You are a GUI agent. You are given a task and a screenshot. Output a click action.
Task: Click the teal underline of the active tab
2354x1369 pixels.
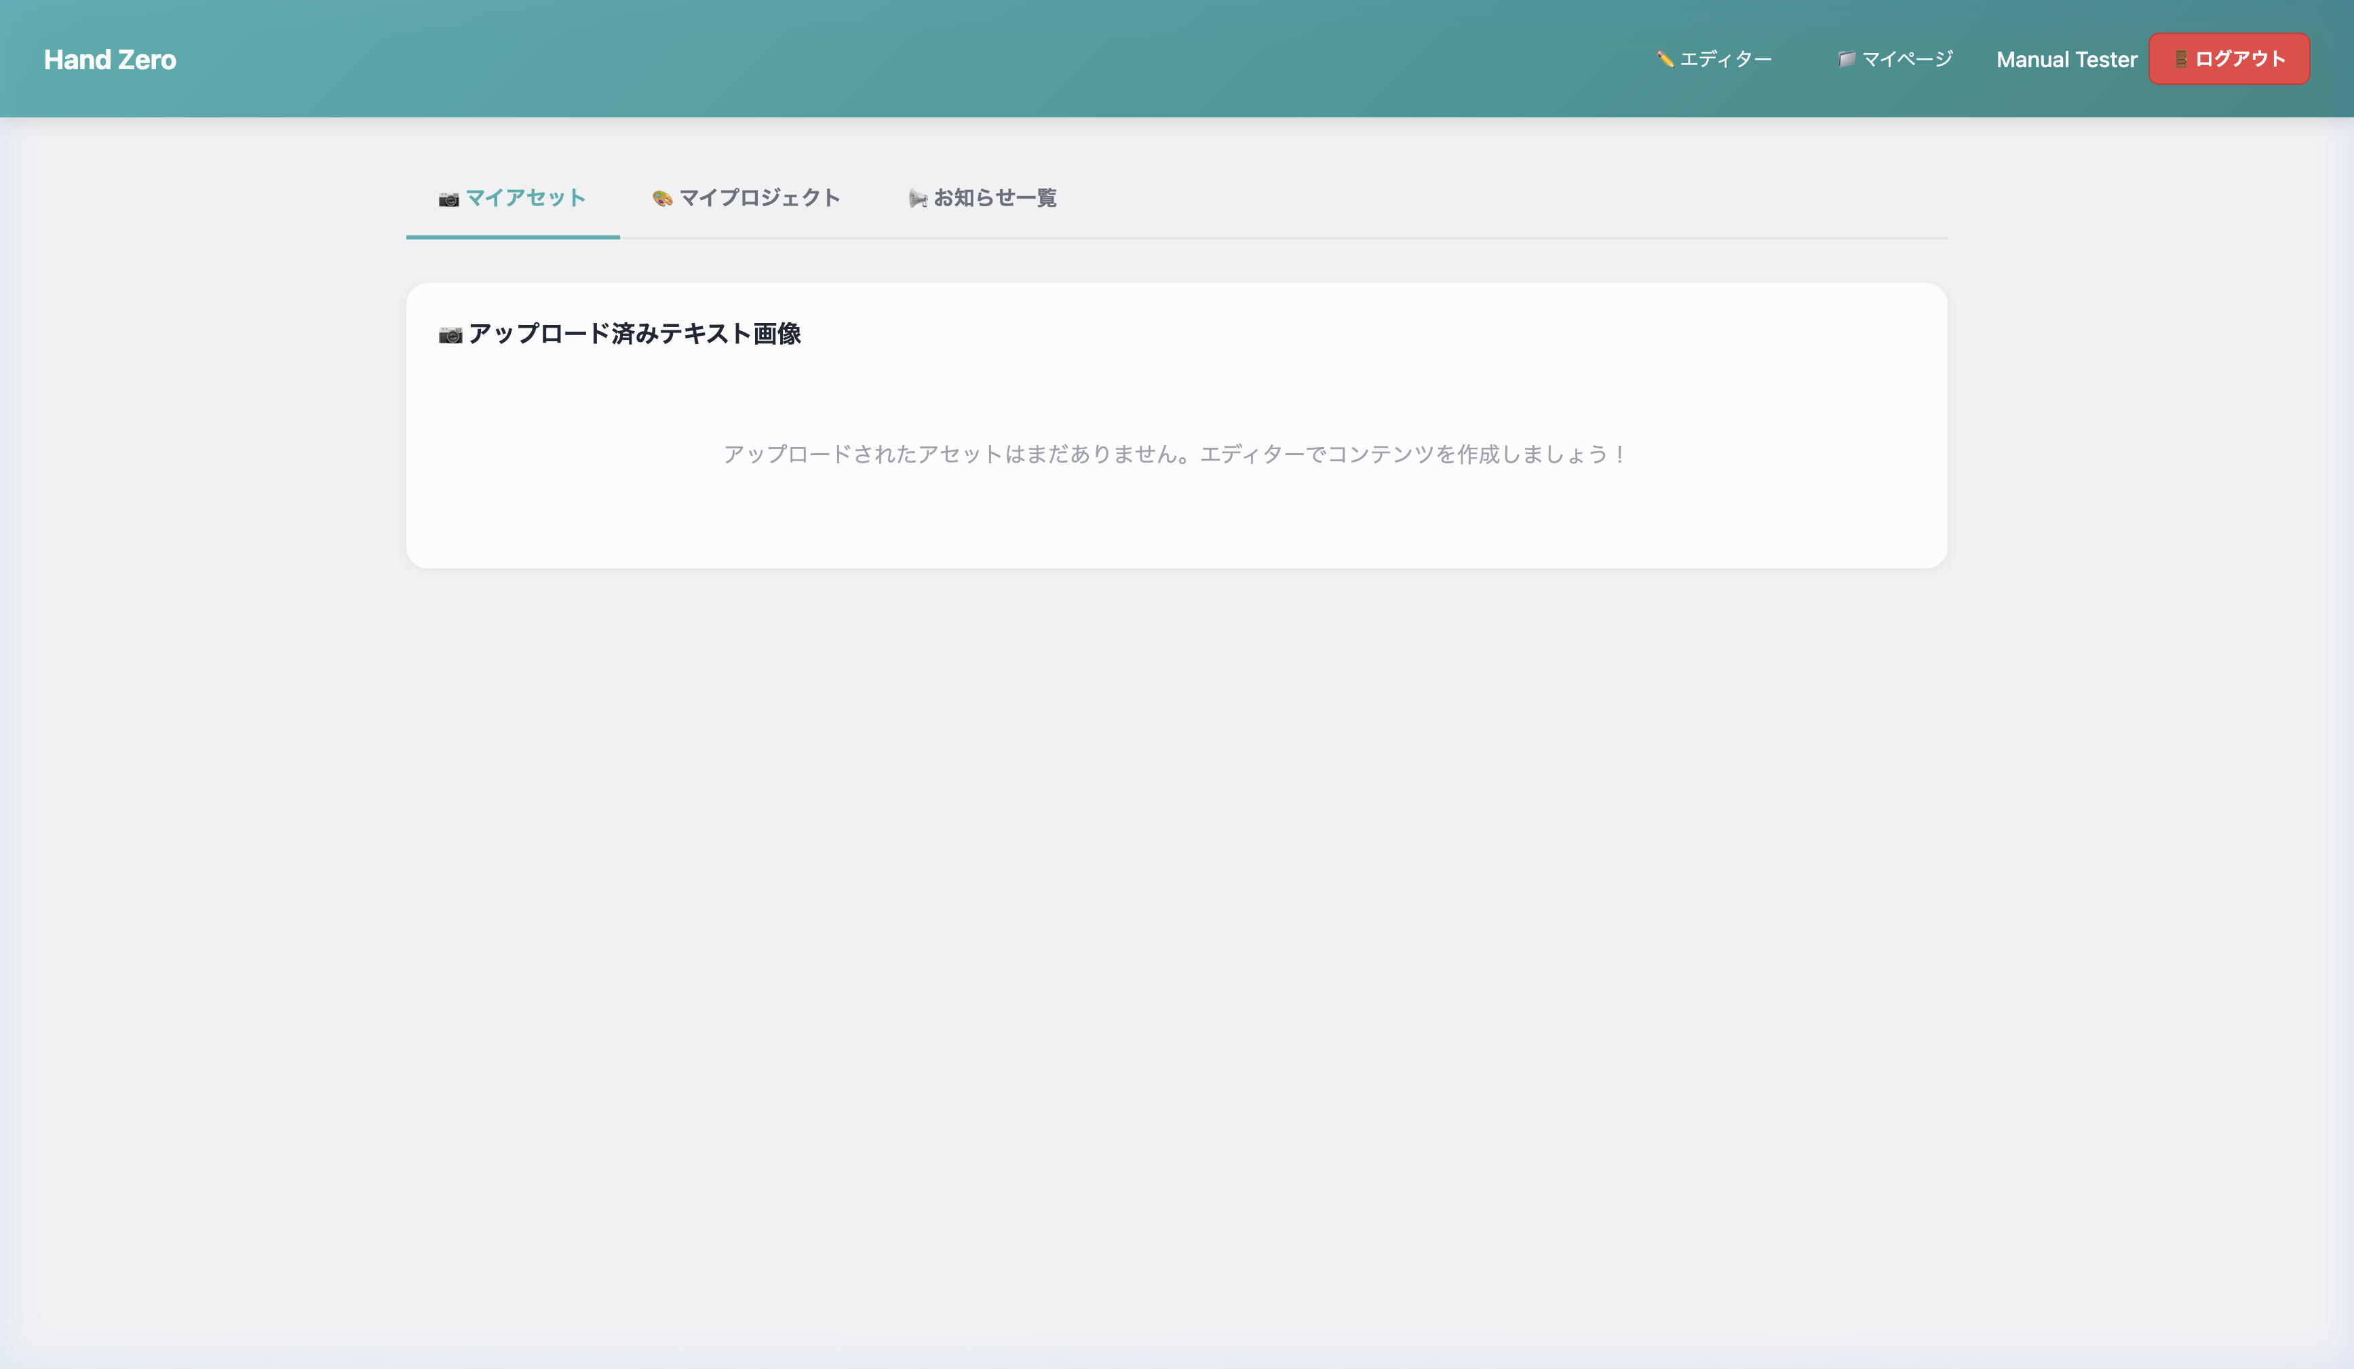(x=512, y=237)
